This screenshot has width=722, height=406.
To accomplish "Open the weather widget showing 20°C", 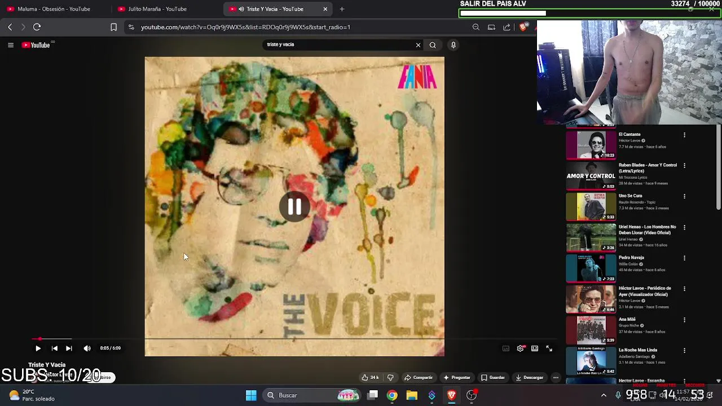I will (x=32, y=395).
